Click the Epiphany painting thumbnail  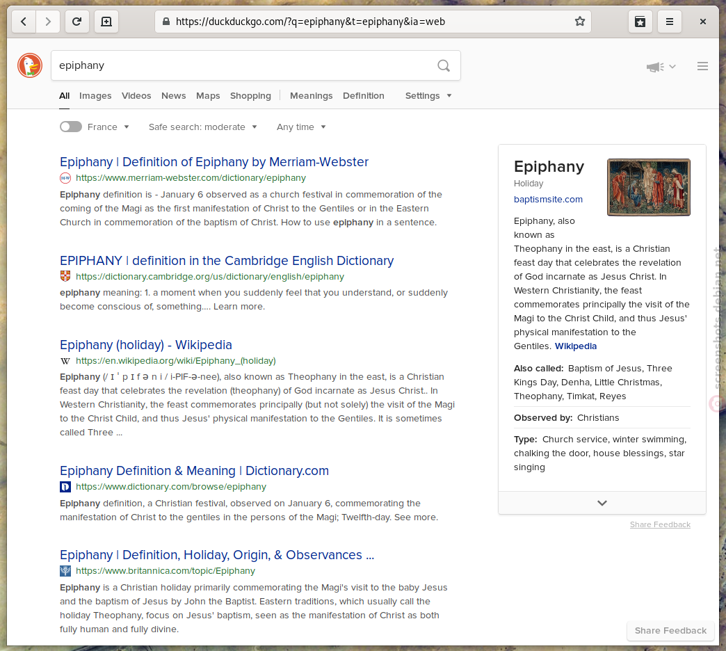point(649,187)
